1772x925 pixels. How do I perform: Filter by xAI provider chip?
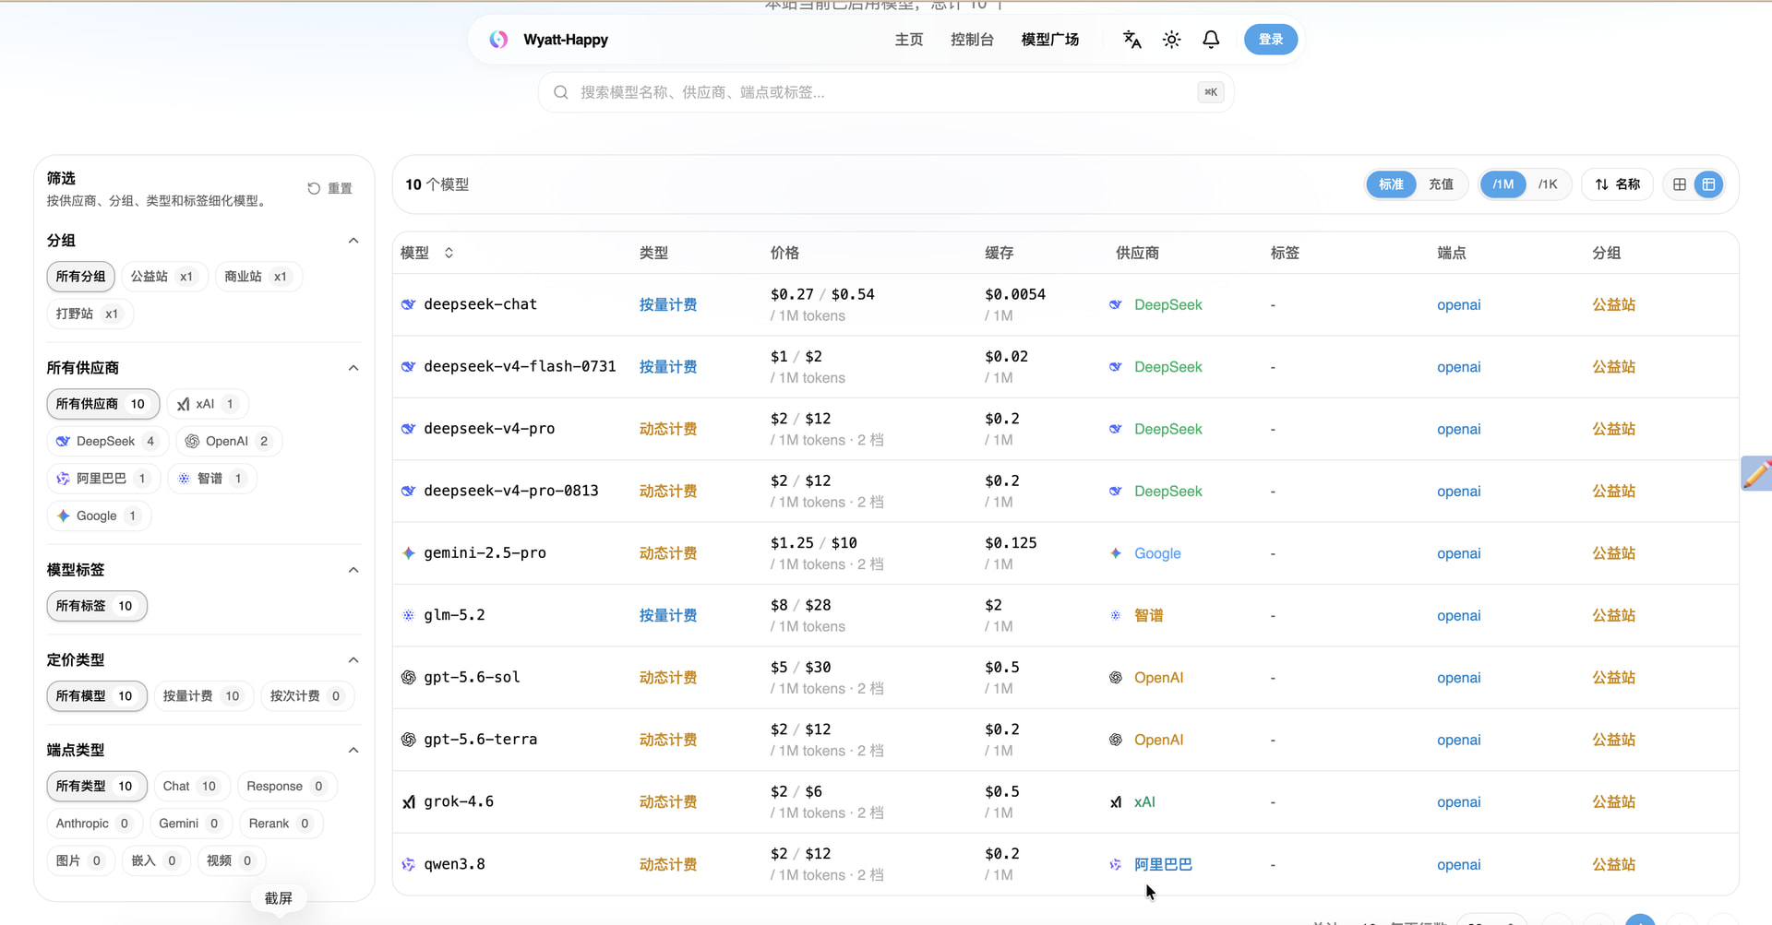207,404
